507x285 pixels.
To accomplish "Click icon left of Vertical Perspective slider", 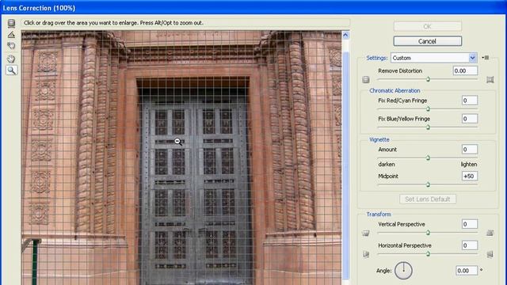I will pos(366,234).
